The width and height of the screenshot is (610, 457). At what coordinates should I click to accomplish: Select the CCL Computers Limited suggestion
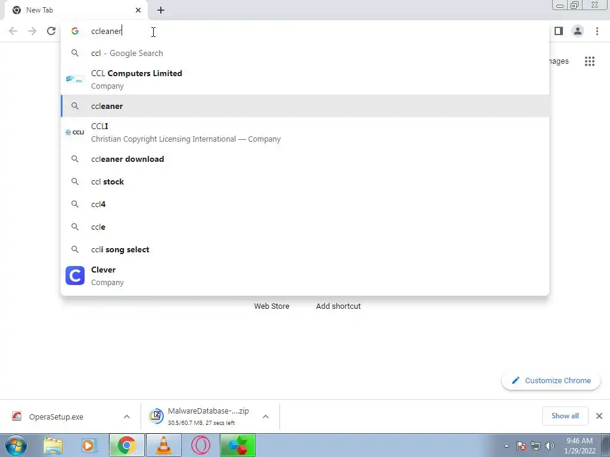pyautogui.click(x=305, y=79)
